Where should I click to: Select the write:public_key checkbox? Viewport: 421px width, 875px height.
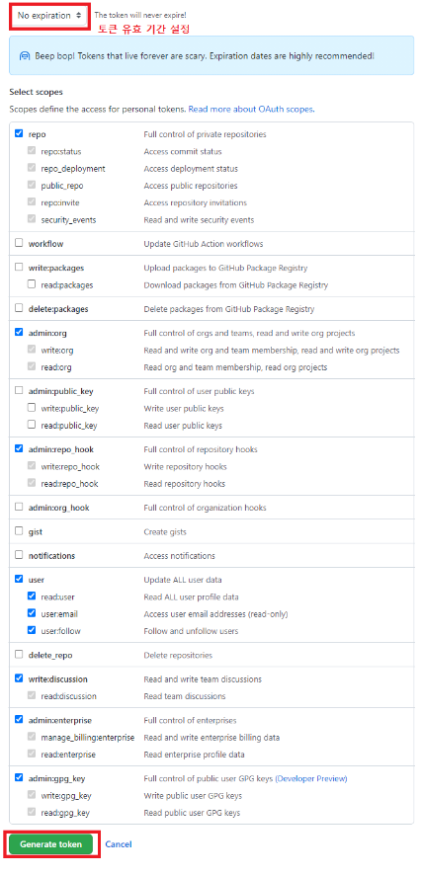click(x=32, y=408)
